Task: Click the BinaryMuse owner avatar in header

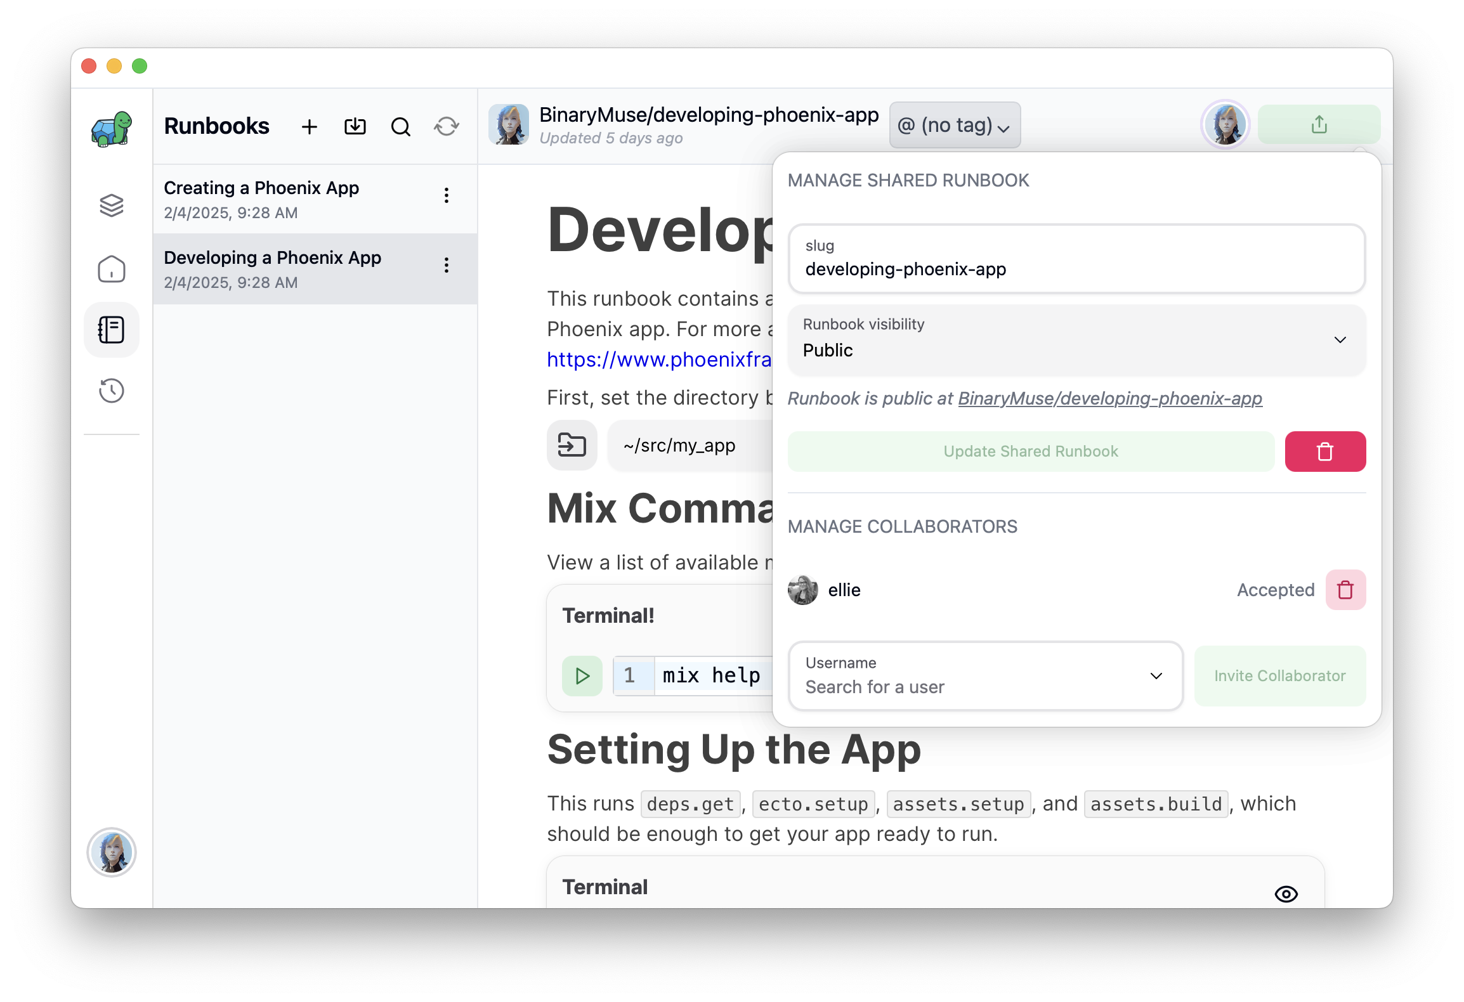Action: (x=509, y=125)
